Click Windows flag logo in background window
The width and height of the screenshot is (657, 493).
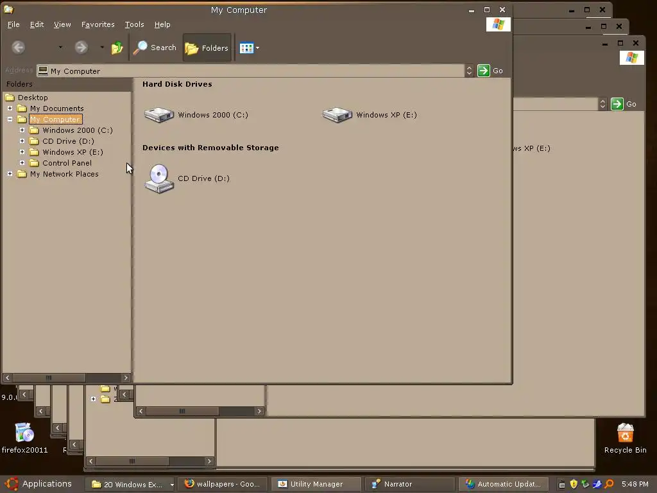(632, 57)
